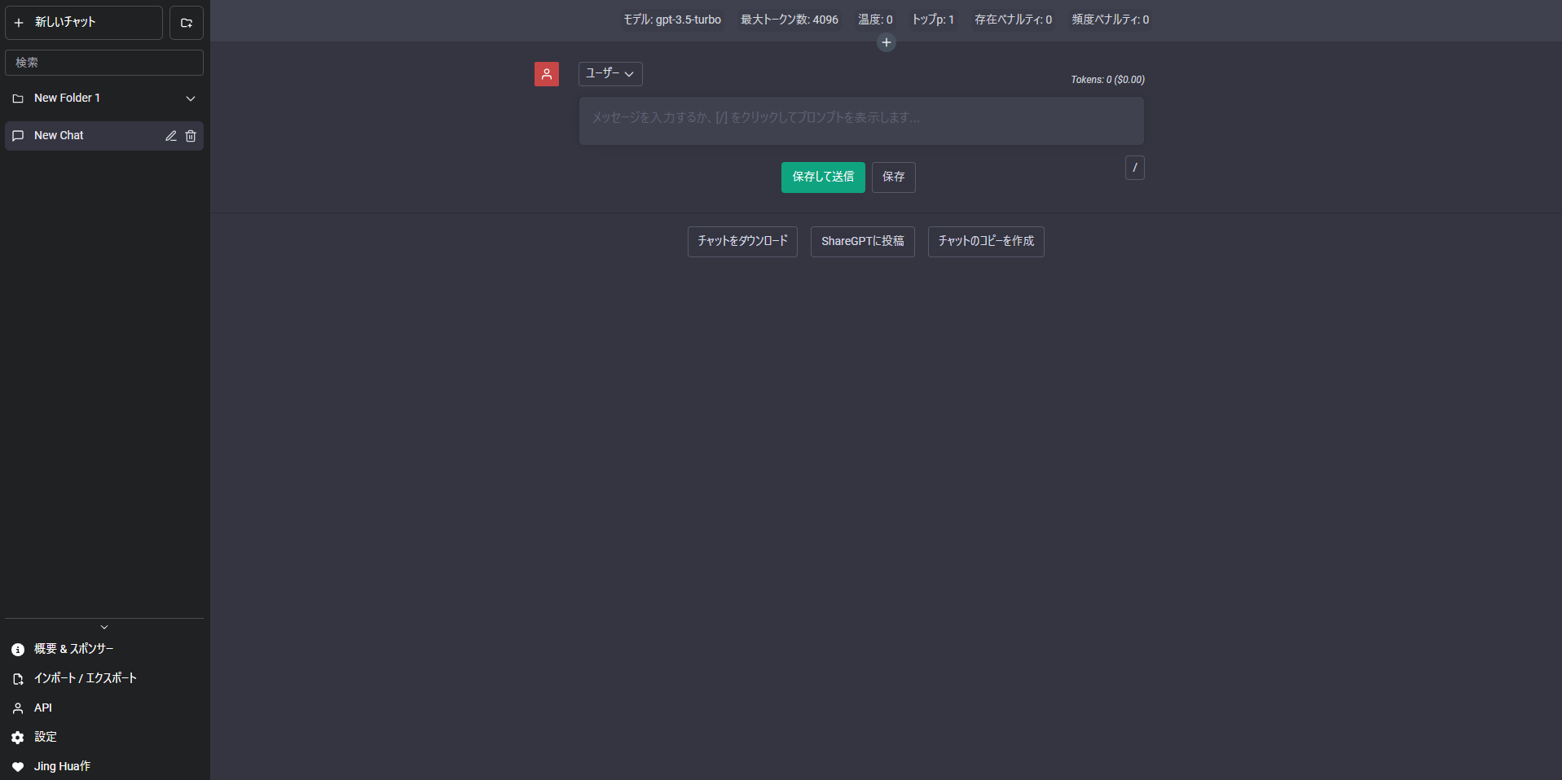Screen dimensions: 1562x780
Task: Download the chat with チャットをダウンロード
Action: 741,241
